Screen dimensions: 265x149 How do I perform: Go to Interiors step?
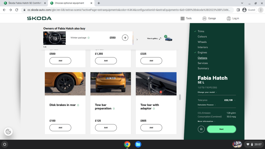(203, 47)
